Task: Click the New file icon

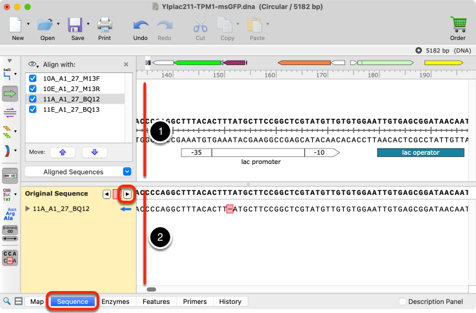Action: (15, 25)
